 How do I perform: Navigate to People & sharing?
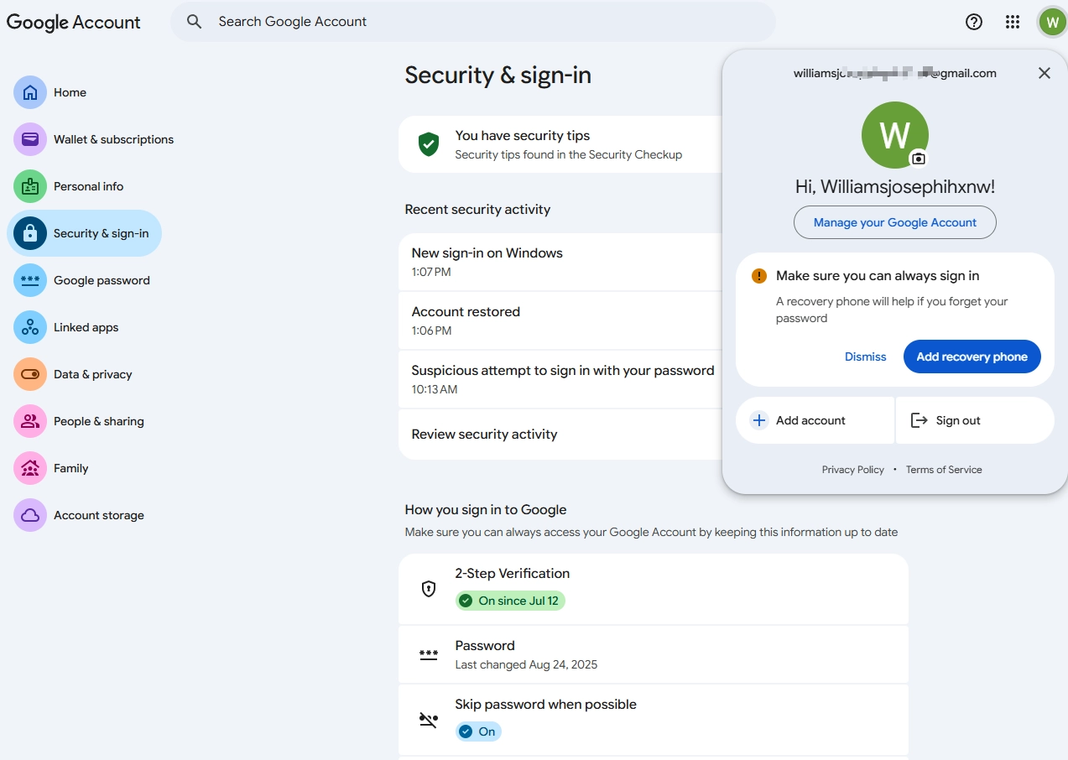pos(79,421)
